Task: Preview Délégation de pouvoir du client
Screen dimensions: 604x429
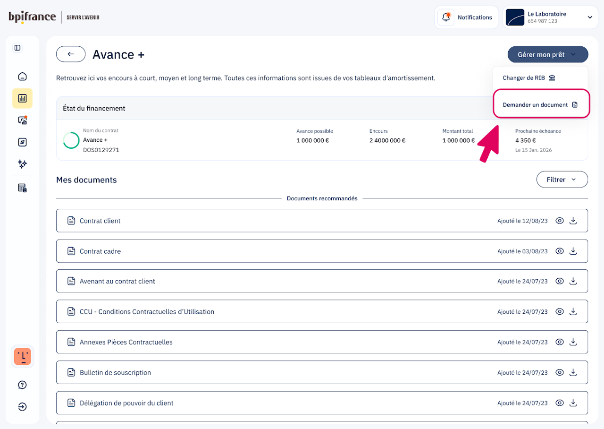Action: point(560,403)
